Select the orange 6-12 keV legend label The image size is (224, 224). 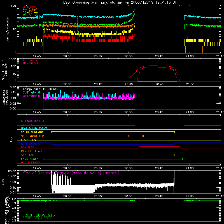30,10
